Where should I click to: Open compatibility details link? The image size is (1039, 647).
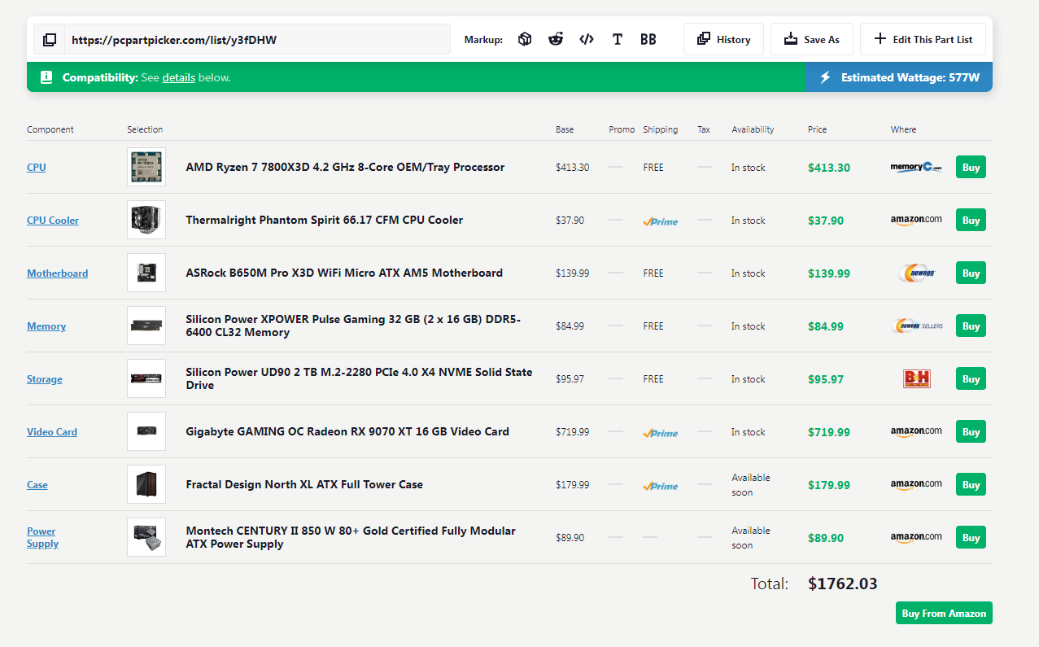tap(178, 77)
